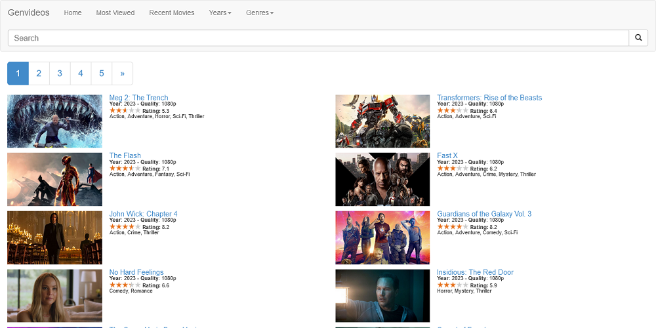Click 'Rating: 8.2' under John Wick
Screen dimensions: 656x328
coord(156,227)
